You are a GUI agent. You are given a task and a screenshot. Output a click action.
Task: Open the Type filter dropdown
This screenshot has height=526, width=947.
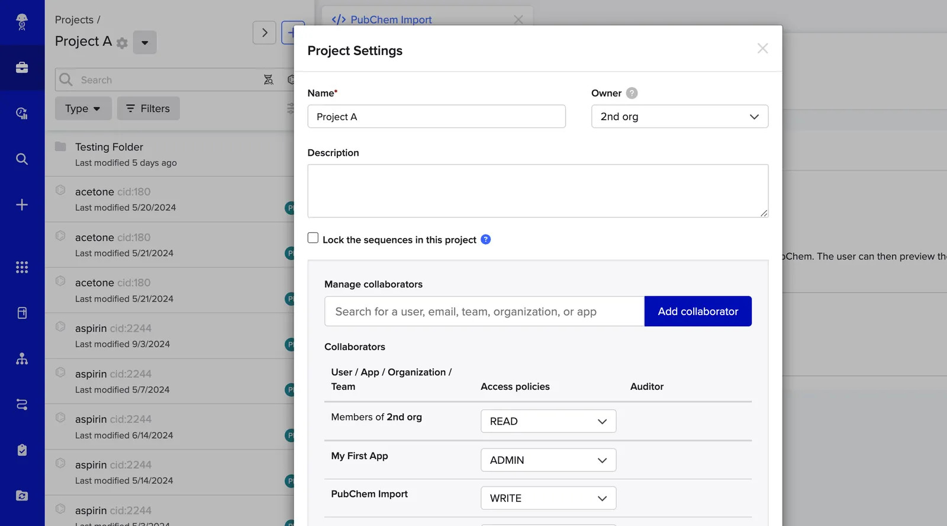pos(83,108)
